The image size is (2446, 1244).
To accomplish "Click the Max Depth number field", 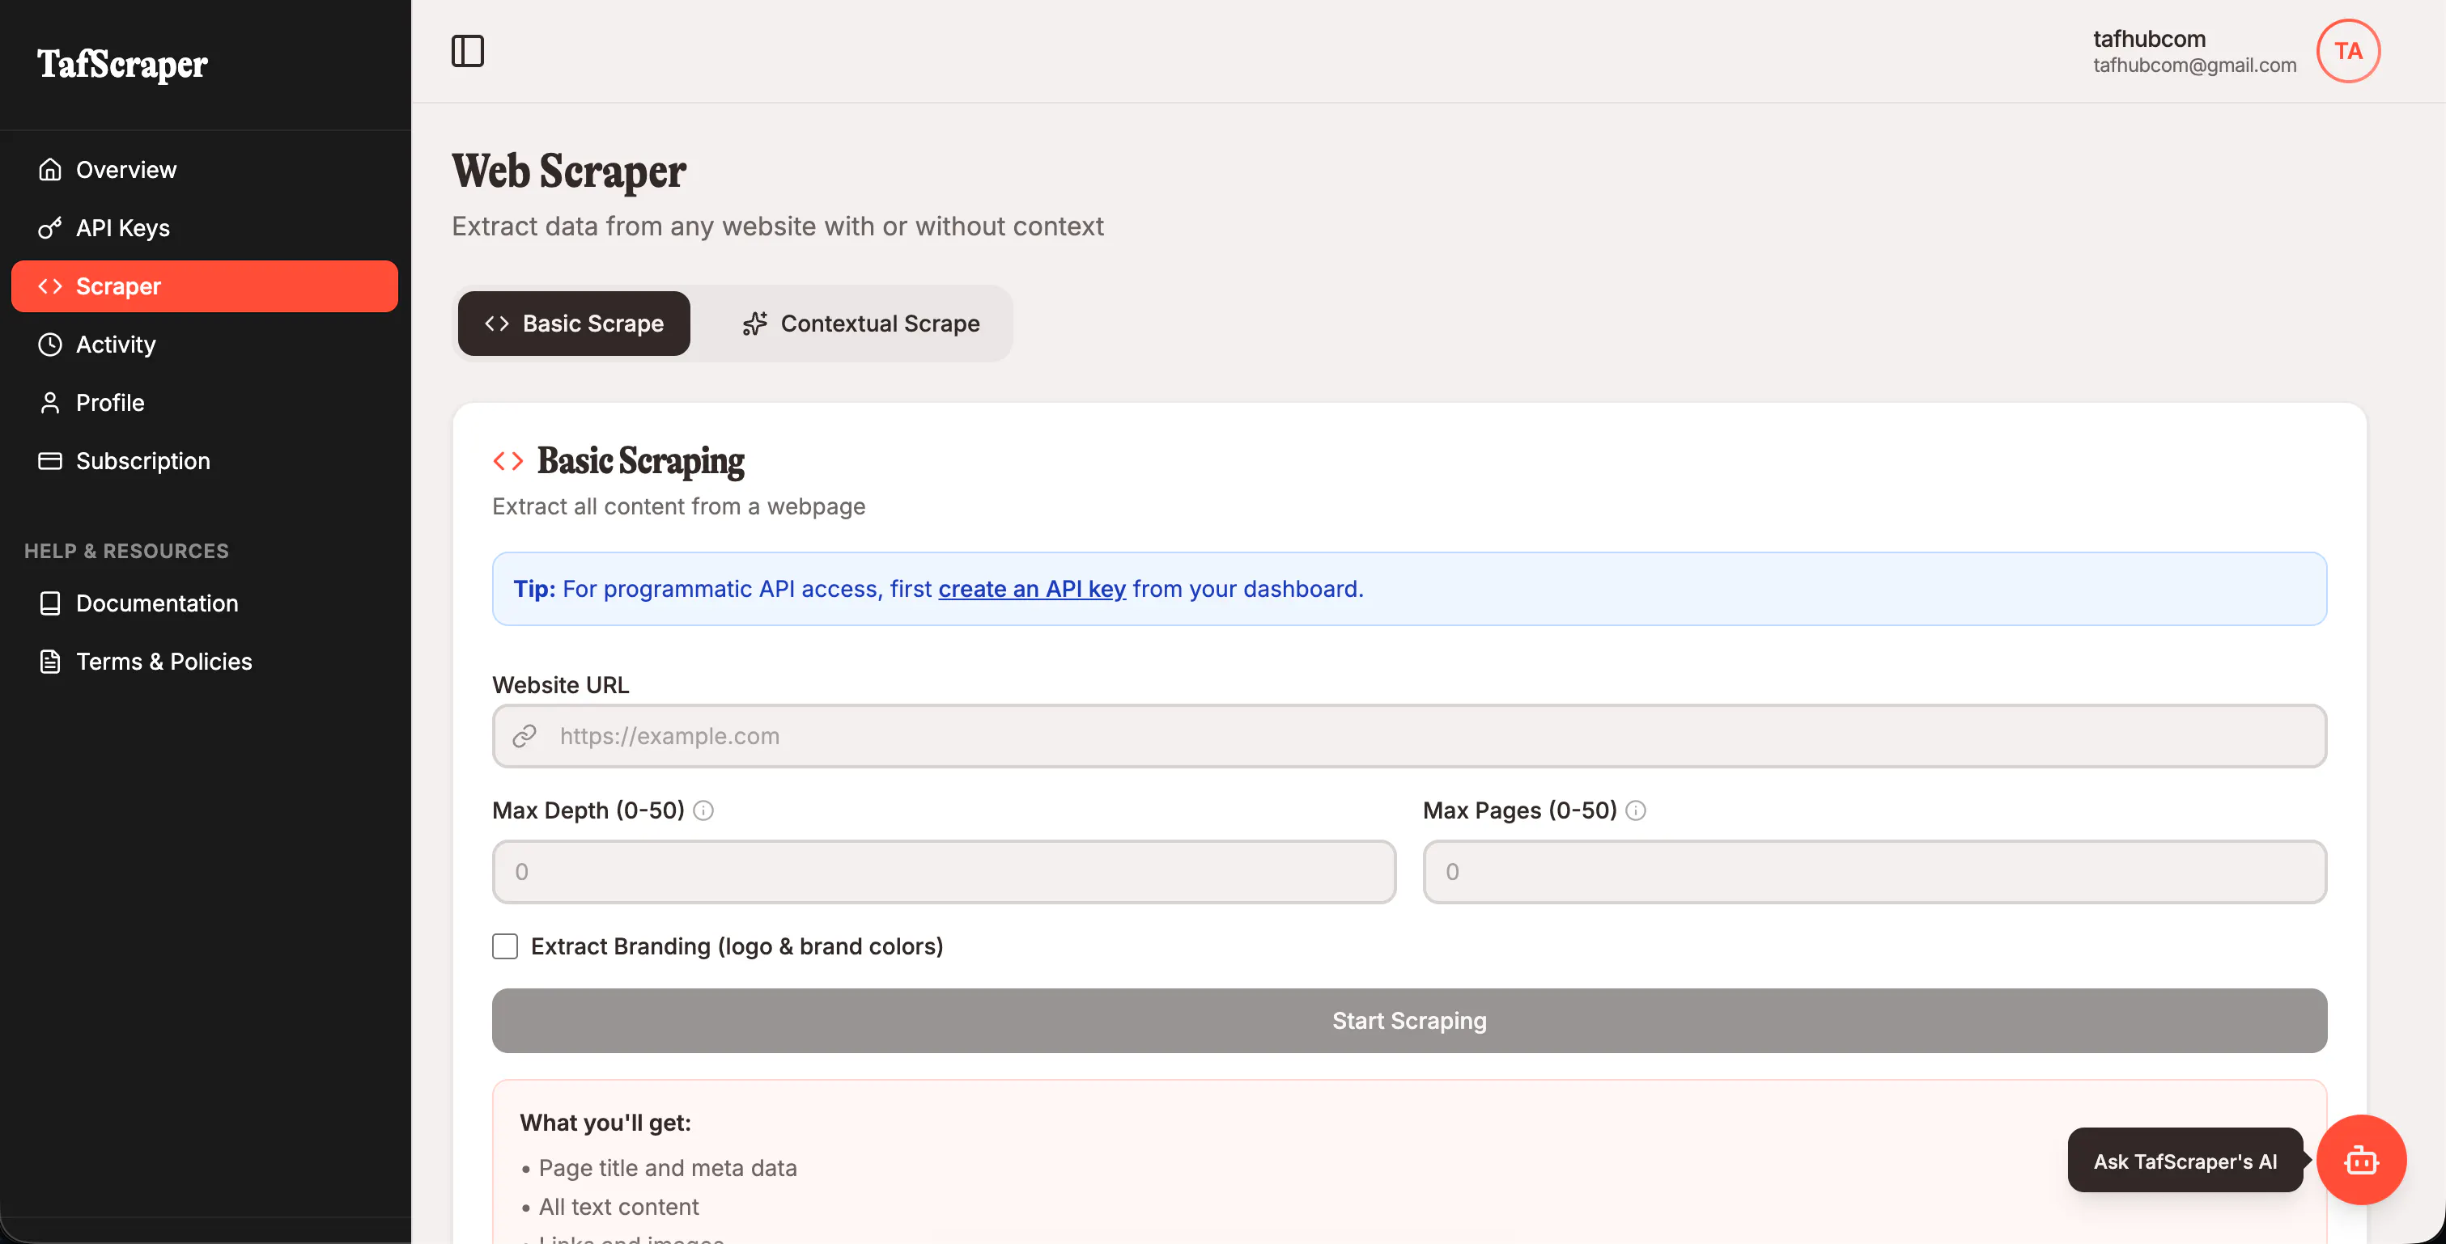I will 944,872.
